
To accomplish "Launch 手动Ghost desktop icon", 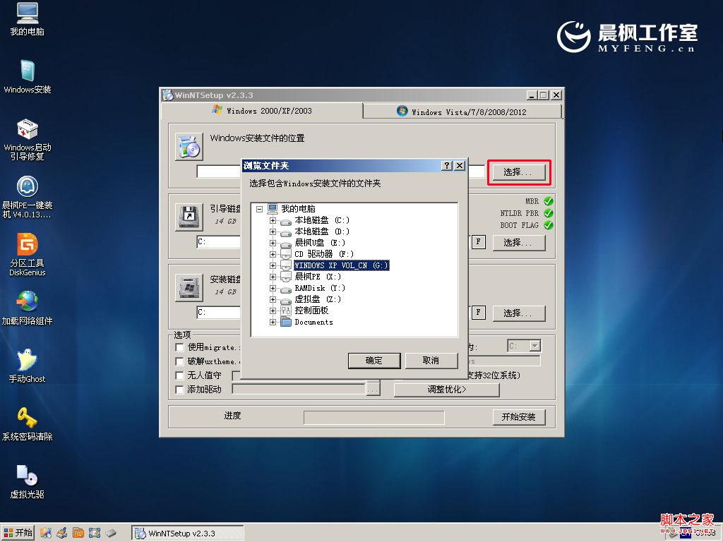I will coord(28,366).
